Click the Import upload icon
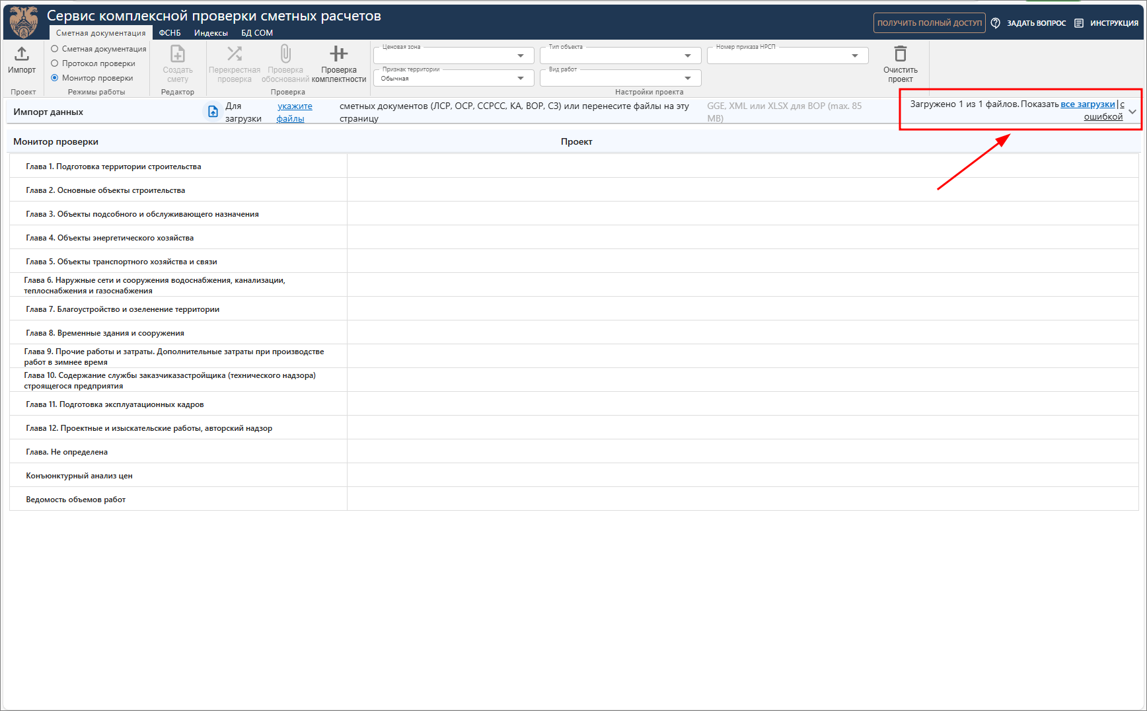The width and height of the screenshot is (1147, 711). [x=22, y=54]
